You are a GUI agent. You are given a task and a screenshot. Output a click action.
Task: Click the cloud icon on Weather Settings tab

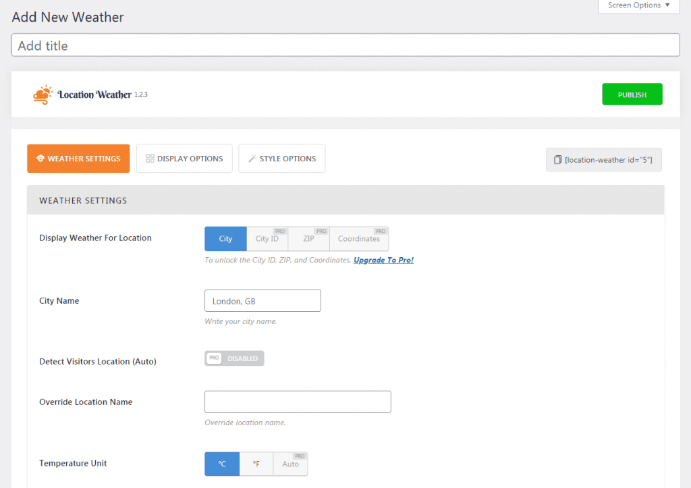coord(40,159)
